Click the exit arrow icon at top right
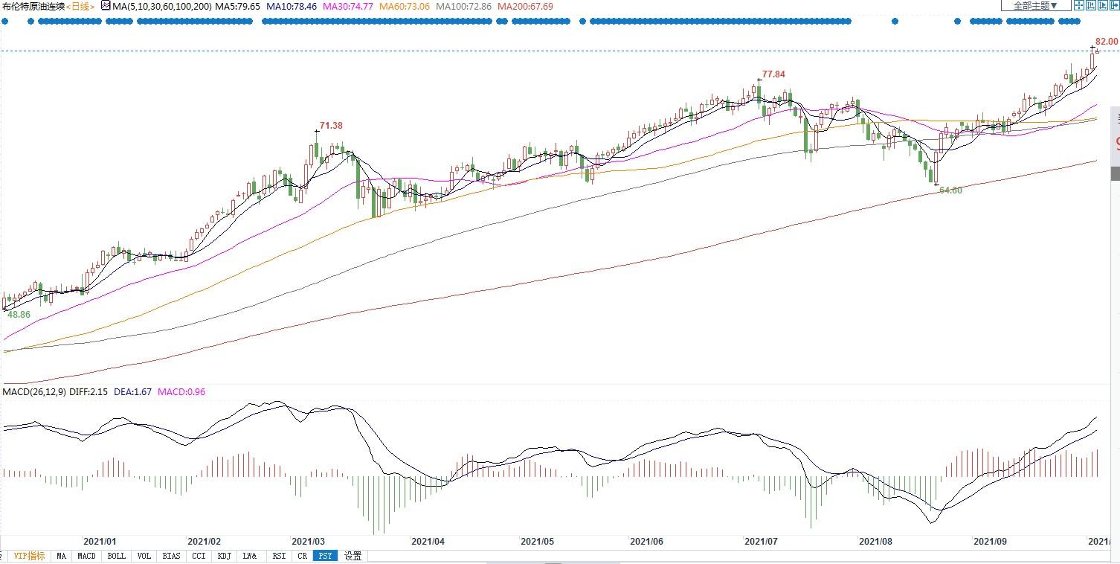This screenshot has height=564, width=1120. click(1115, 5)
